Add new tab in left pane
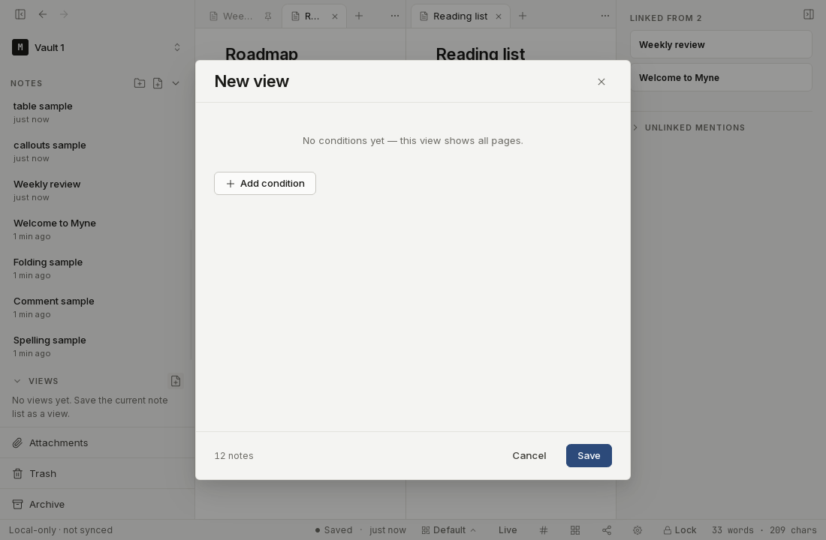 coord(359,16)
